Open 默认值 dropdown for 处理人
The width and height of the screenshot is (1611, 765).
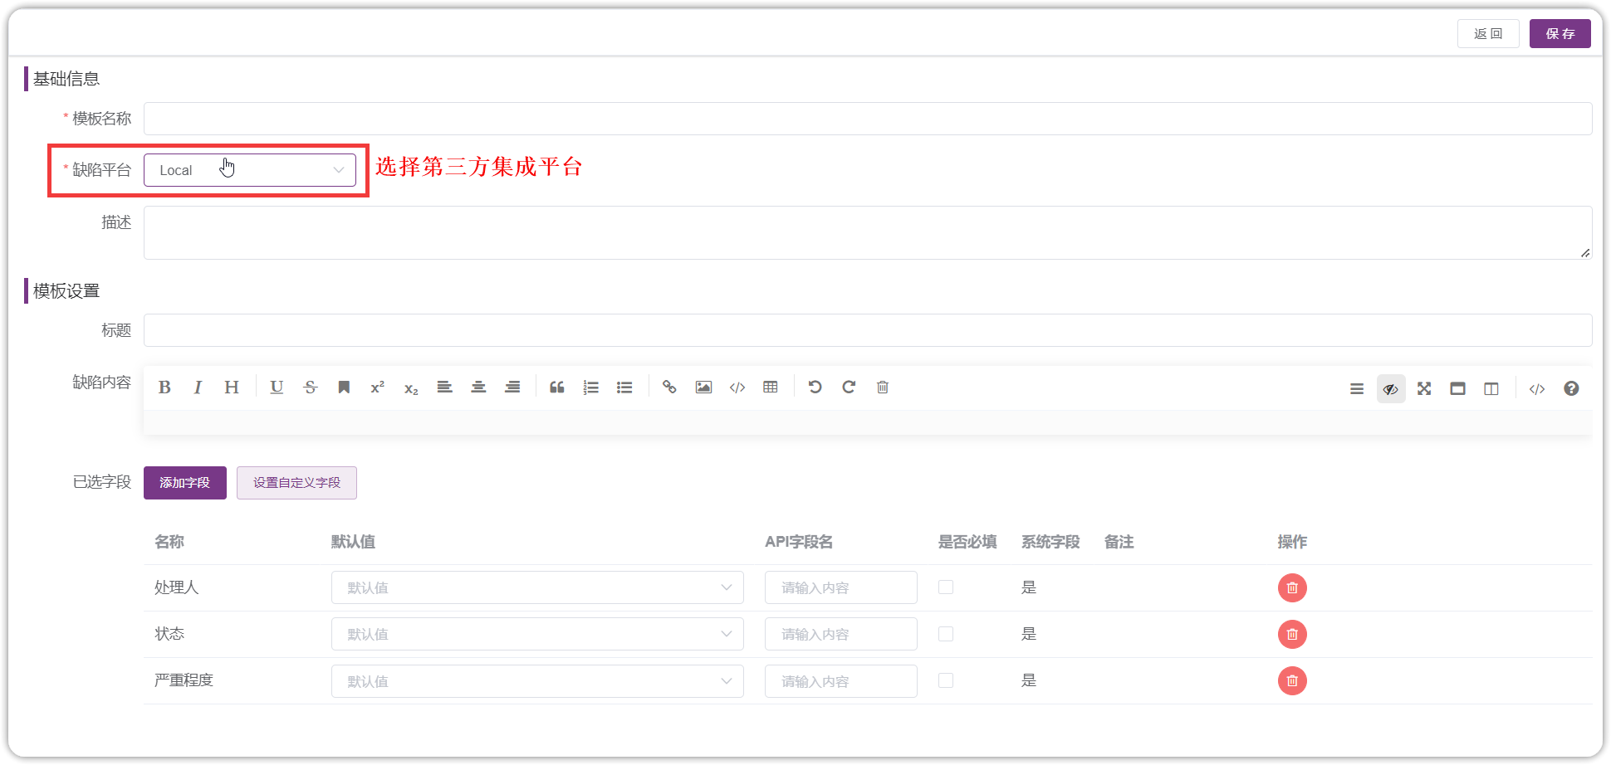[537, 587]
